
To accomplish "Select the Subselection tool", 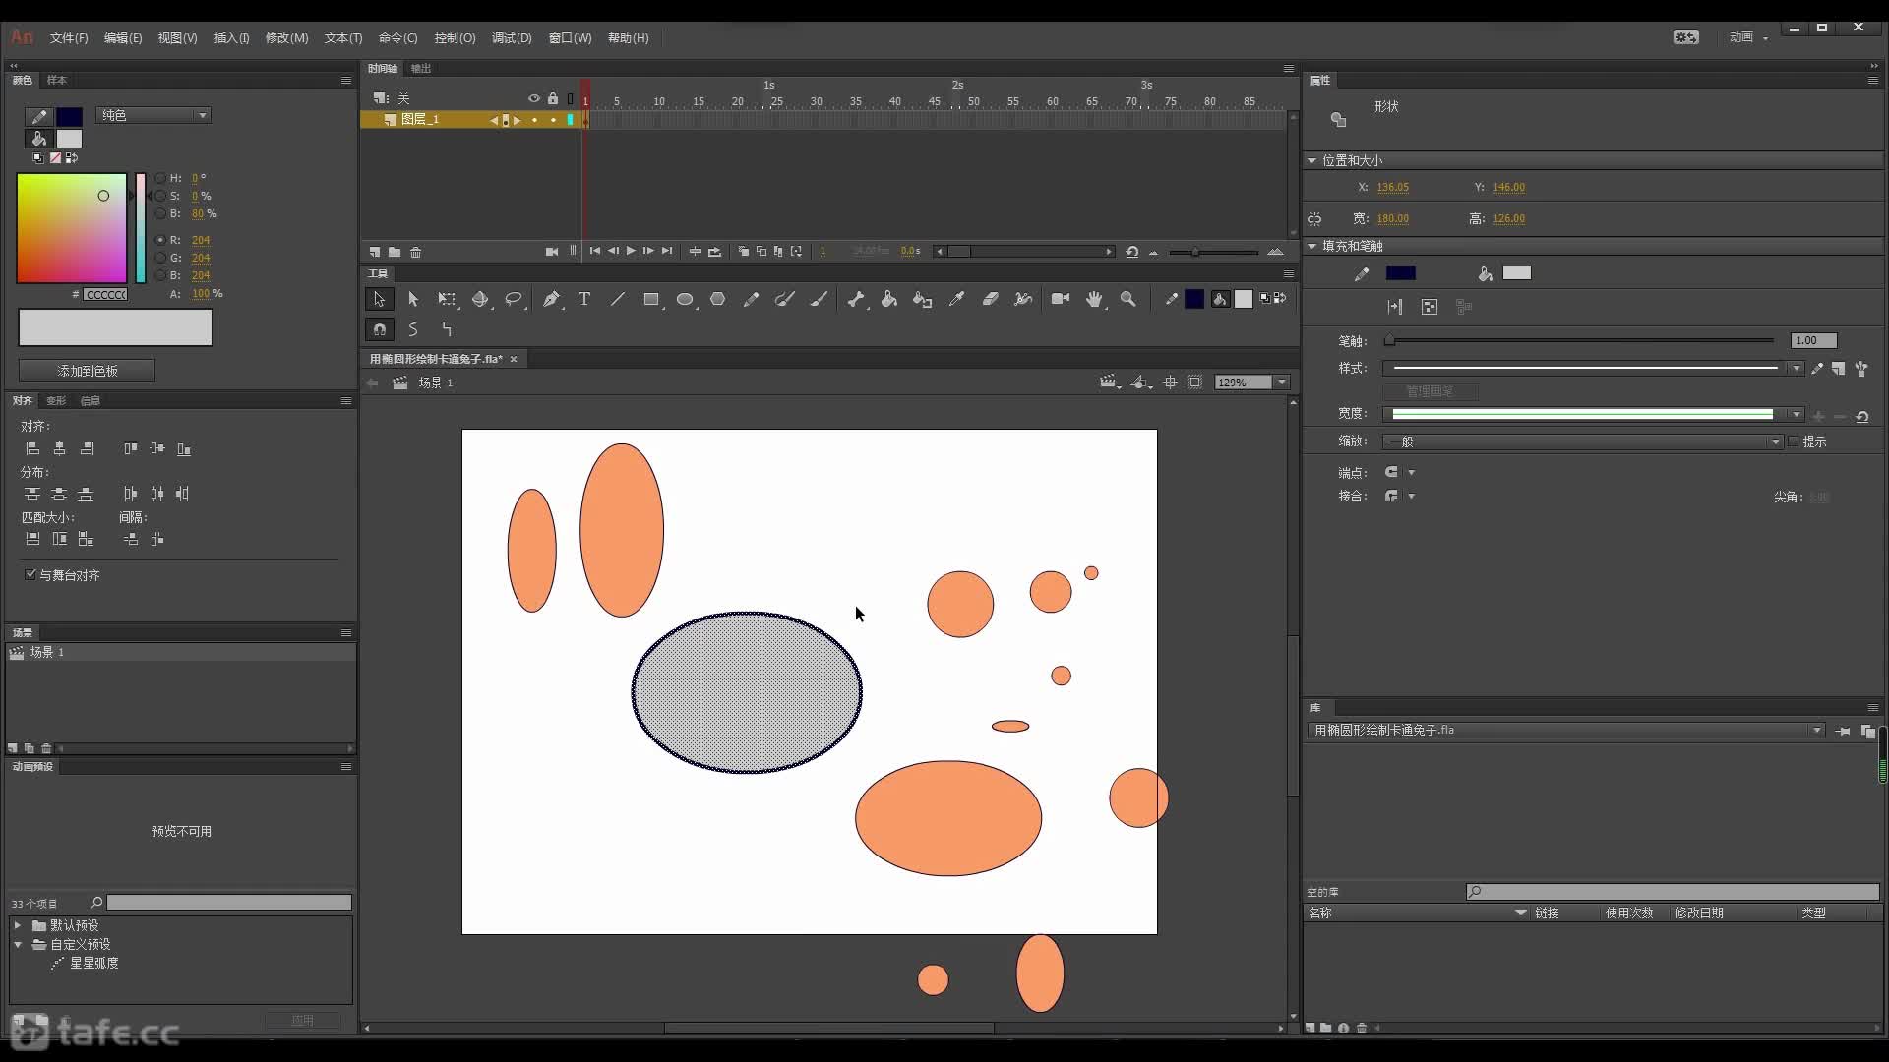I will tap(413, 299).
